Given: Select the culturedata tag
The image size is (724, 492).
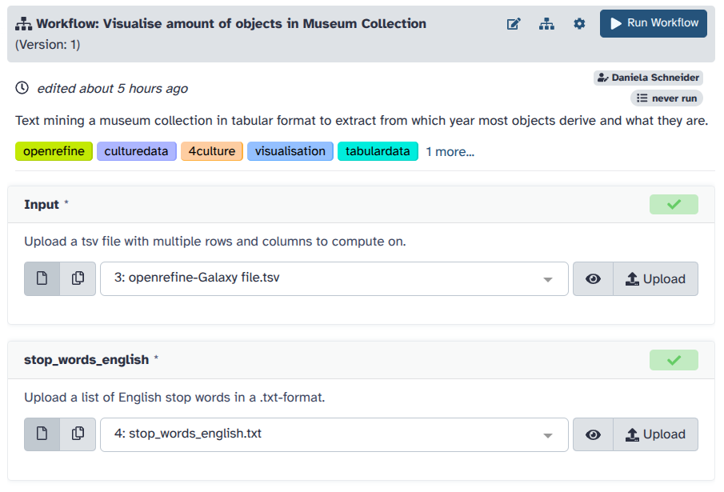Looking at the screenshot, I should pos(137,151).
